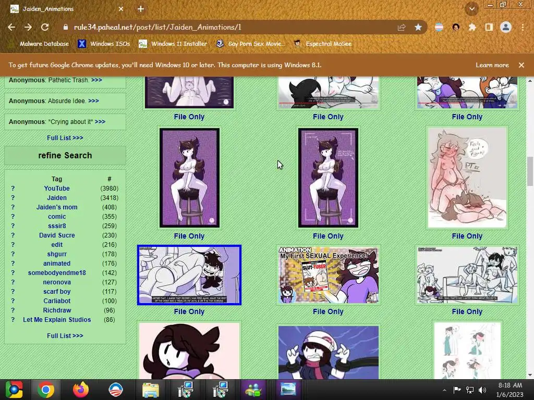534x400 pixels.
Task: Open the Absurde Idee comment arrows link
Action: coord(94,101)
